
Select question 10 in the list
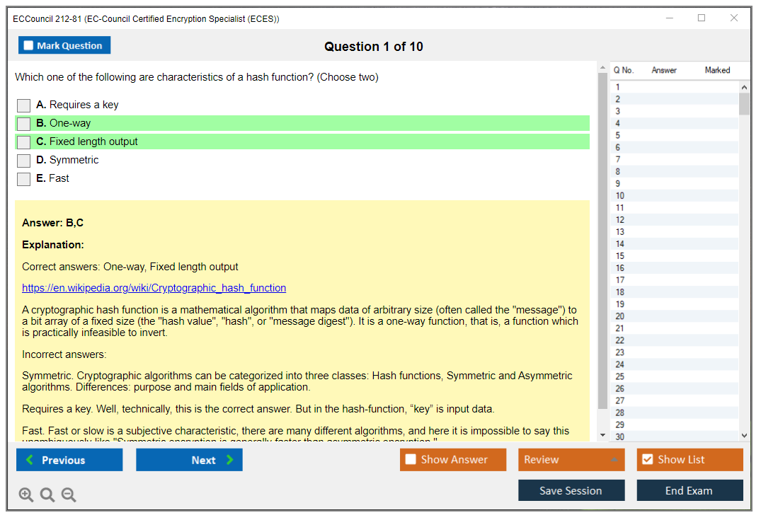(620, 196)
